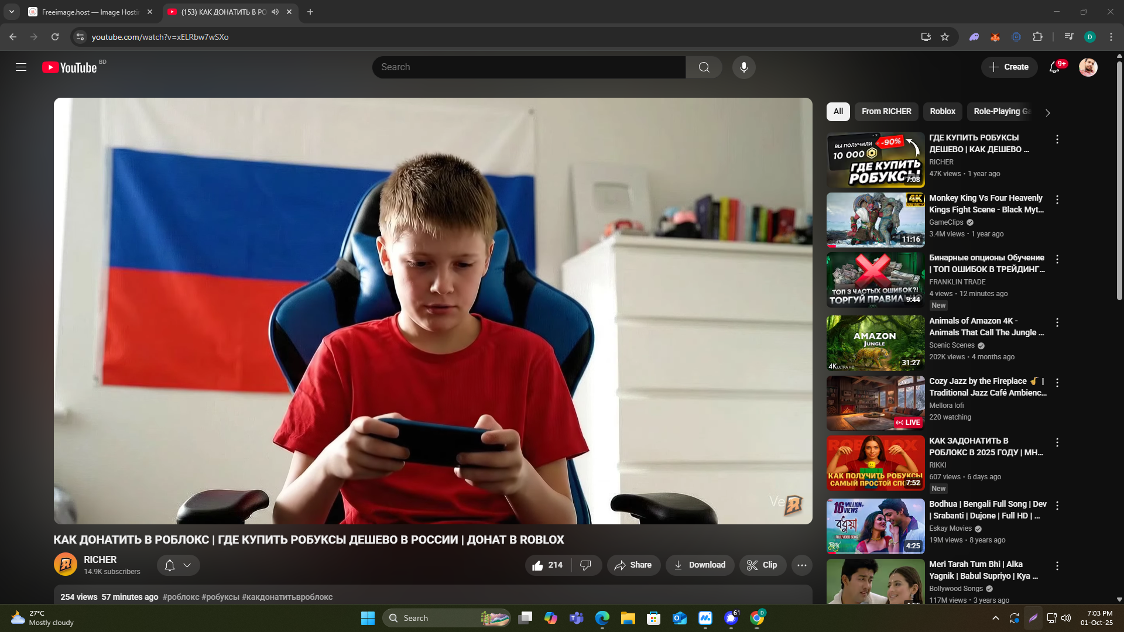
Task: Open Microsoft Edge from the taskbar
Action: [602, 618]
